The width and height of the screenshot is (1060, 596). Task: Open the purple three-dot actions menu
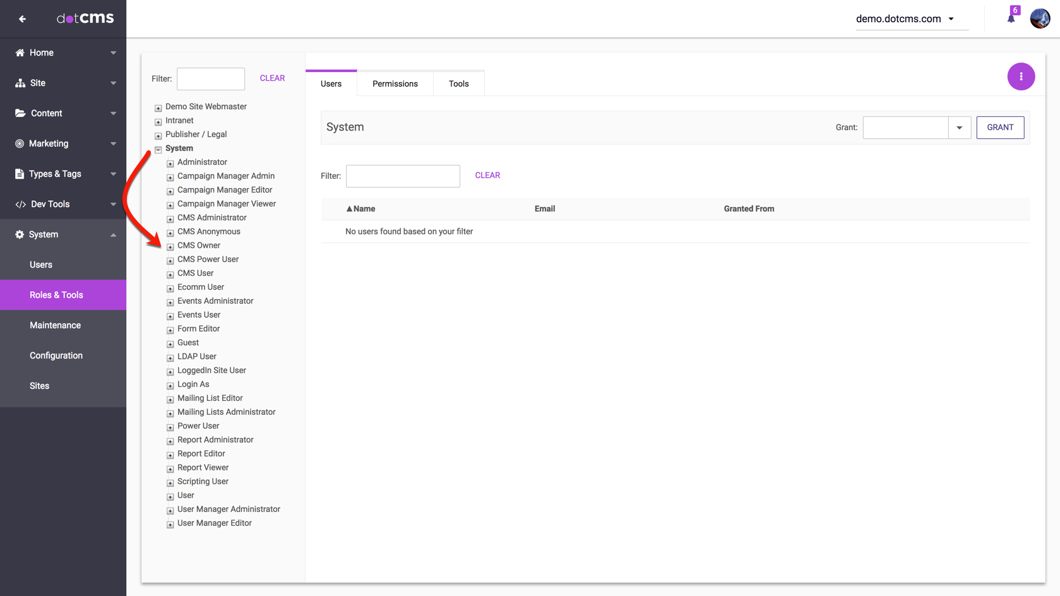click(x=1020, y=76)
